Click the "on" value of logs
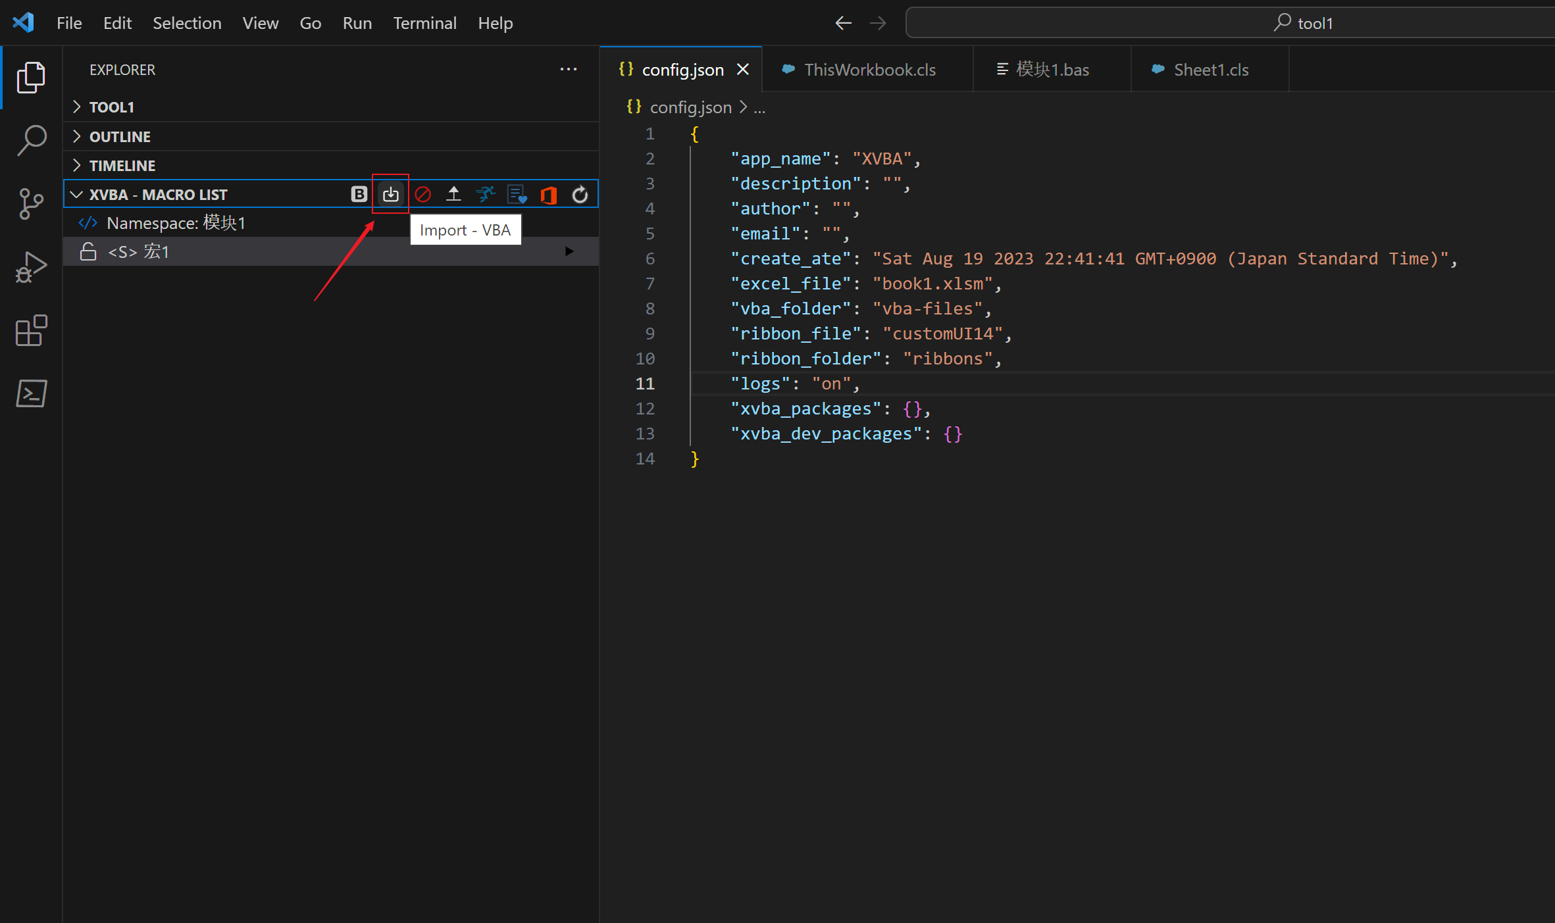The width and height of the screenshot is (1555, 923). (832, 384)
